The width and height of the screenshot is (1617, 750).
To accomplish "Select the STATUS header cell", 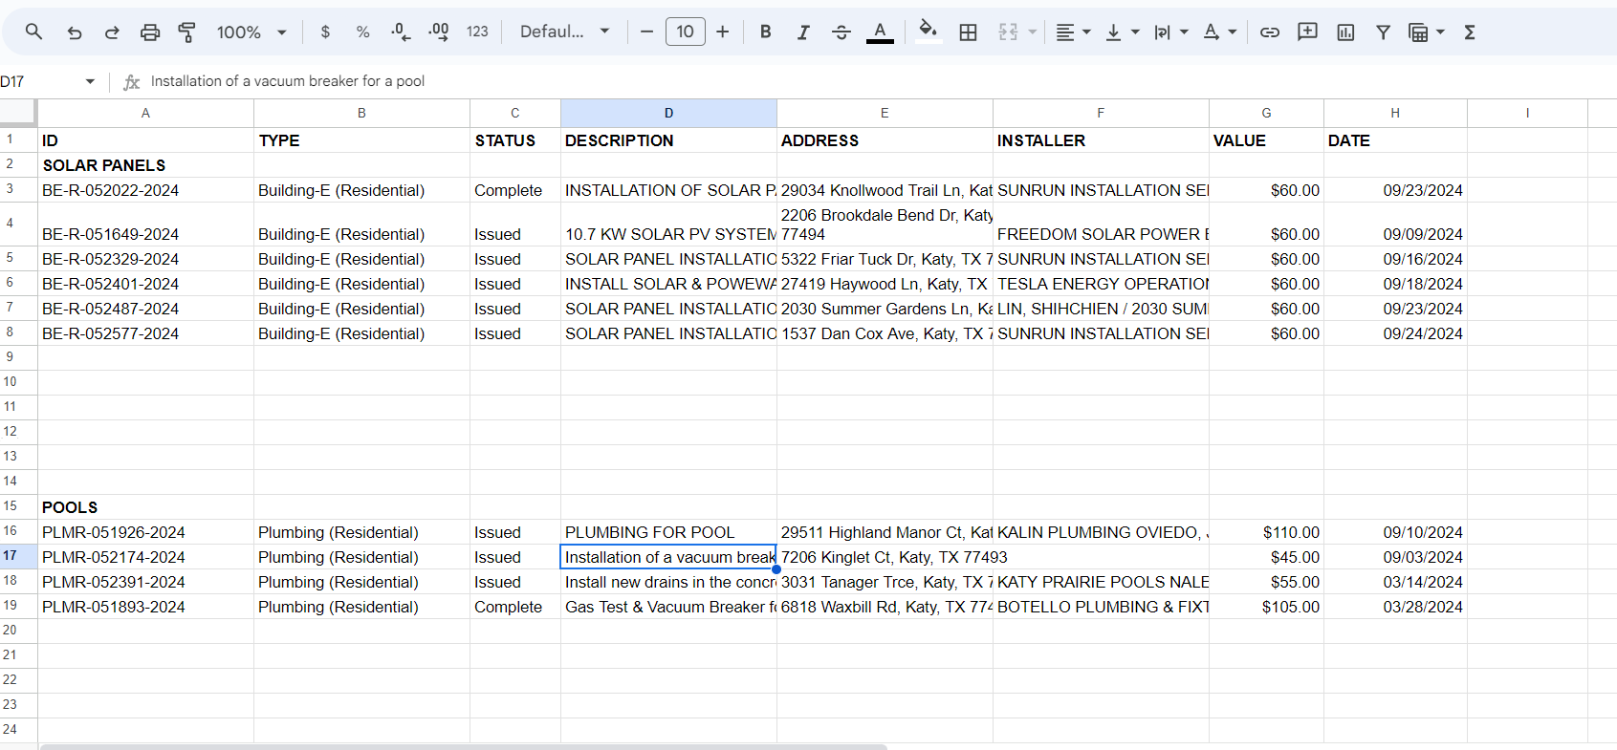I will tap(514, 140).
